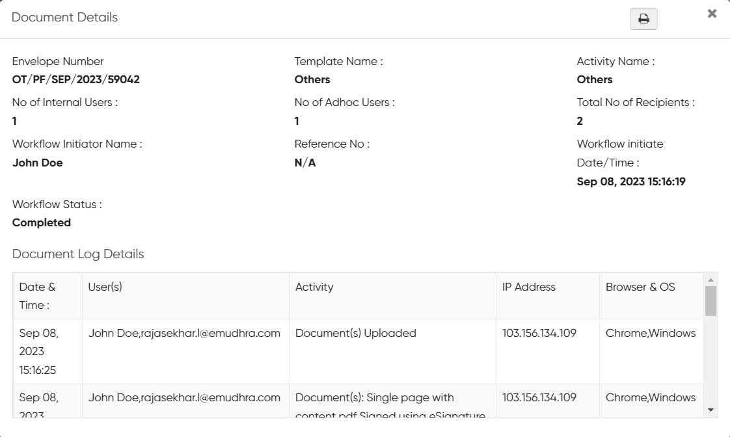
Task: Click the log table scroll-down arrow
Action: tap(710, 410)
